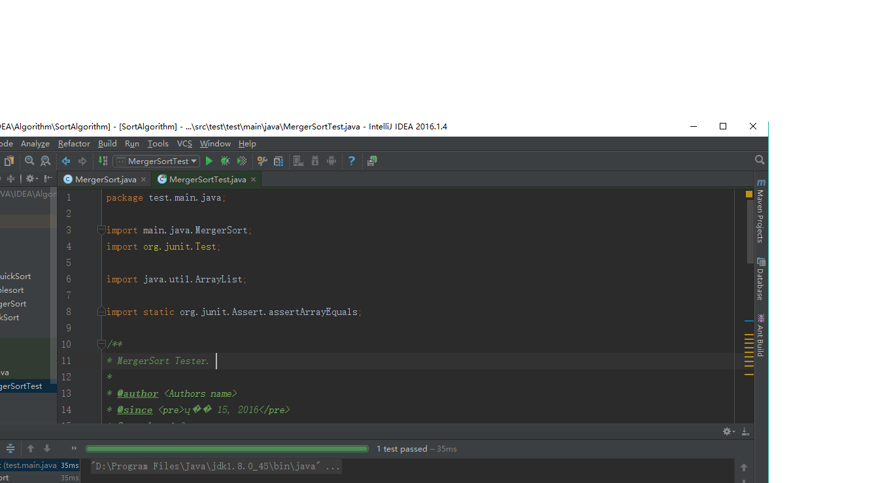
Task: Click Search Everywhere magnifier icon
Action: pos(760,160)
